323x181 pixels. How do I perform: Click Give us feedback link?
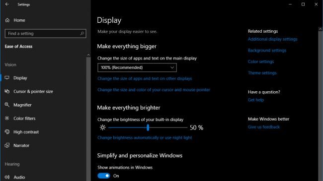[264, 127]
